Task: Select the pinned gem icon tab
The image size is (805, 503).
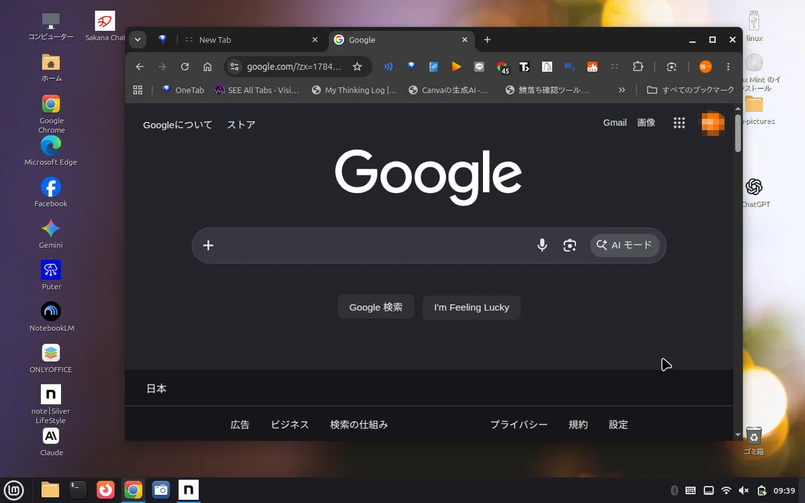Action: click(x=162, y=40)
